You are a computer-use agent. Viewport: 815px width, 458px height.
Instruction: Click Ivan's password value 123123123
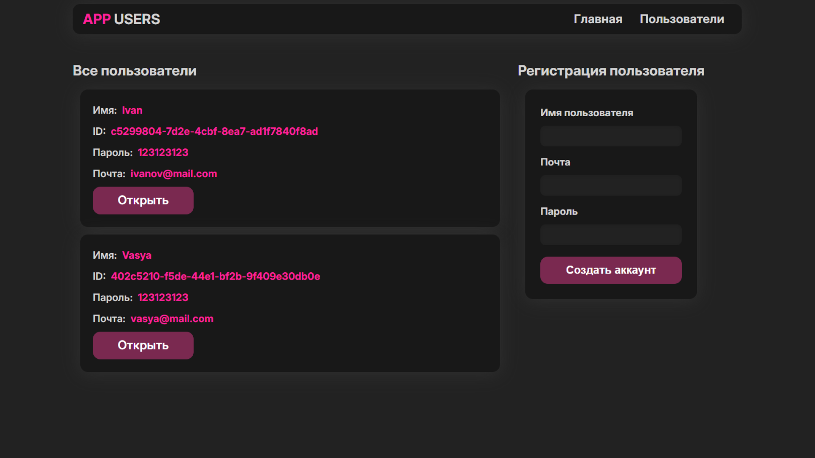163,153
